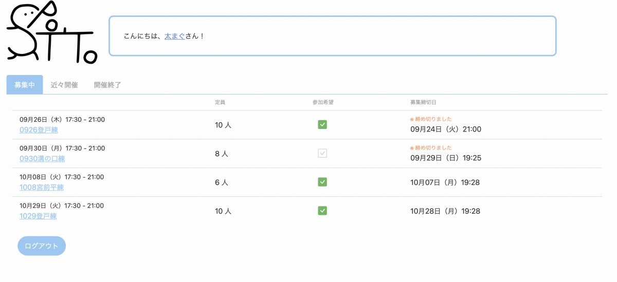The image size is (617, 282).
Task: Click the SATTo logo image
Action: 51,33
